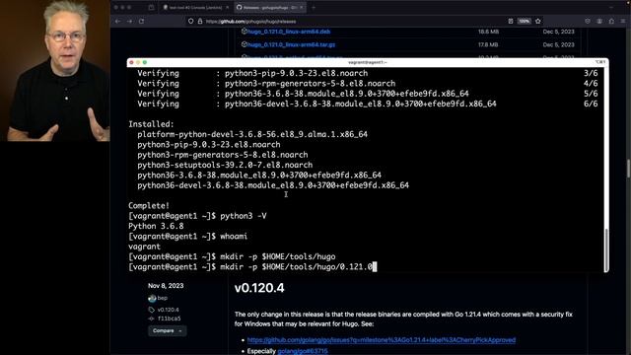This screenshot has width=631, height=355.
Task: Click the 'Dec 5, 2023' date on .deb row
Action: coord(558,32)
